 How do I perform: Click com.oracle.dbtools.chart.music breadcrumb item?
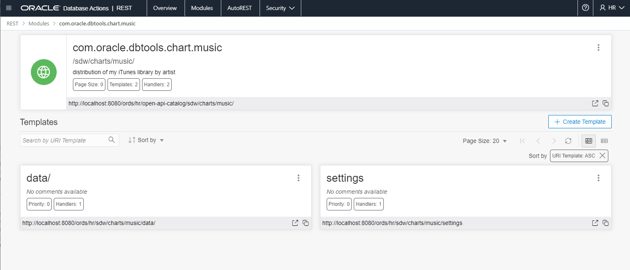coord(97,23)
